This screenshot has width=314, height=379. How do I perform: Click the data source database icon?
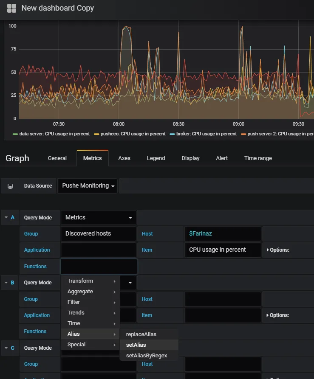[x=10, y=186]
